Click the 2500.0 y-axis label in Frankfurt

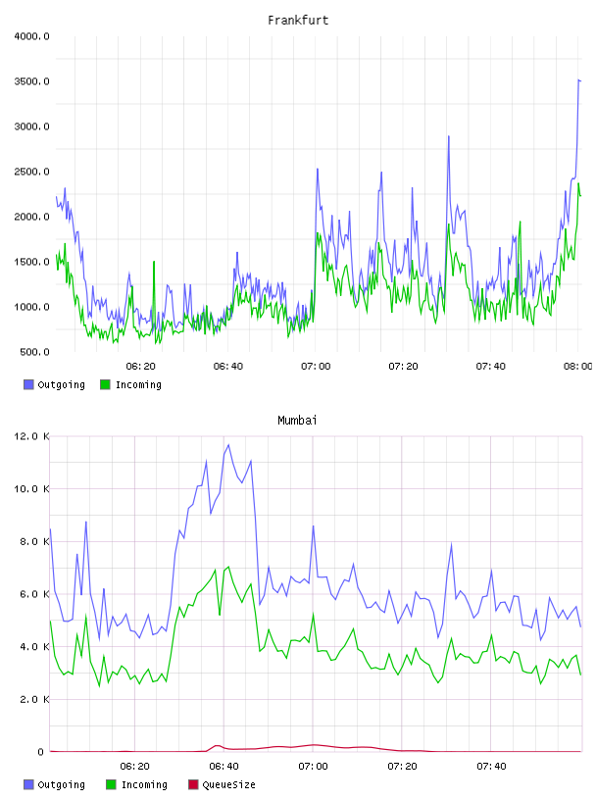click(32, 172)
